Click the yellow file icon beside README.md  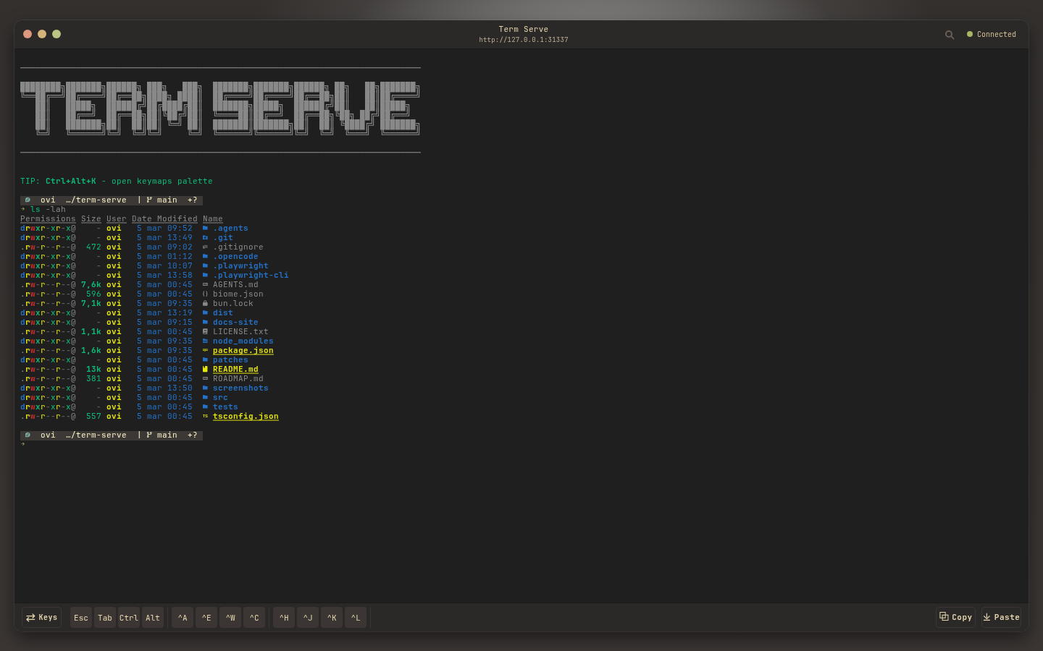tap(205, 369)
